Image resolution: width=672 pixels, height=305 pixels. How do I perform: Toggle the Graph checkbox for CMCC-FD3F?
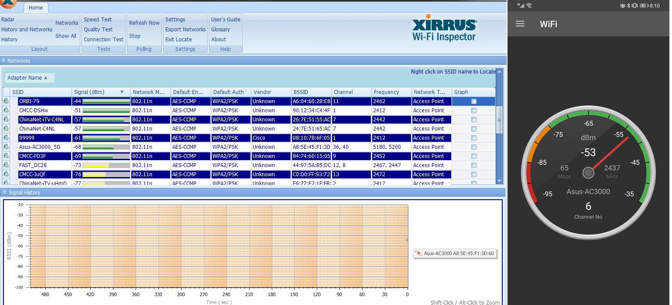coord(474,156)
